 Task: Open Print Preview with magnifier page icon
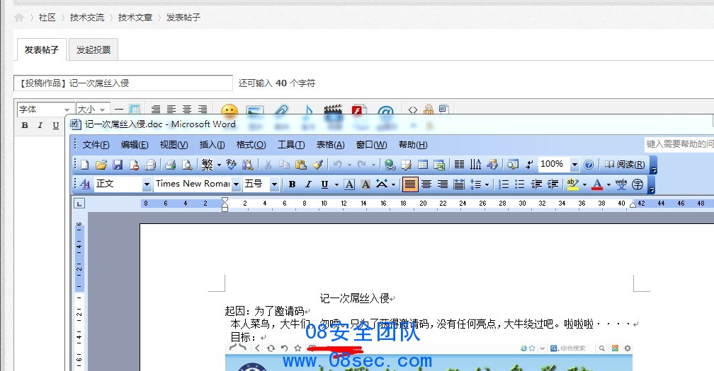187,165
